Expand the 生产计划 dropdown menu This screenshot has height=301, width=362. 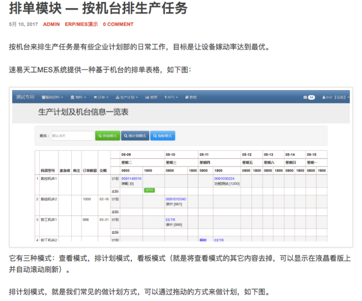tap(127, 97)
